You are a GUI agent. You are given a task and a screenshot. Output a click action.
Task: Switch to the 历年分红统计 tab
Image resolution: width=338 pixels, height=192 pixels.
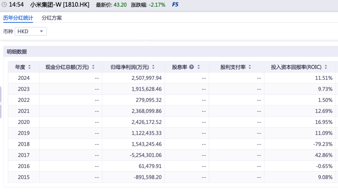coord(18,18)
